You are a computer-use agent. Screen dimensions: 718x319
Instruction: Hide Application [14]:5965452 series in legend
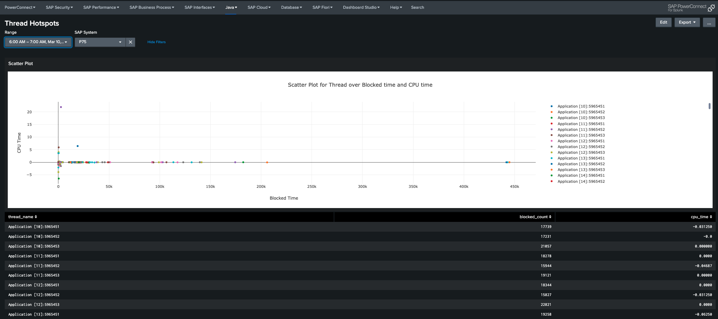pos(581,181)
